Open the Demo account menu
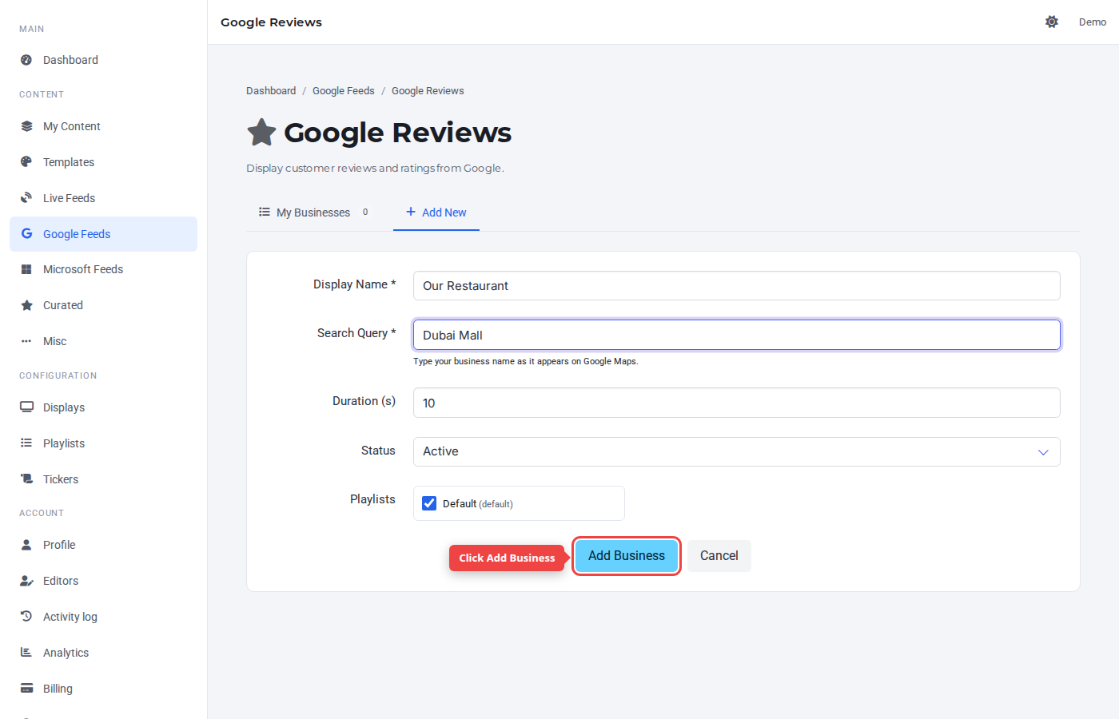Viewport: 1119px width, 719px height. pos(1092,22)
